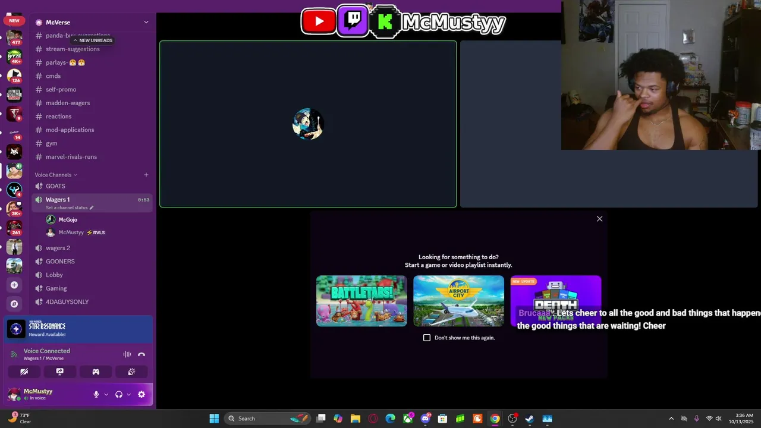Open Google Chrome in taskbar
This screenshot has height=428, width=761.
[495, 418]
